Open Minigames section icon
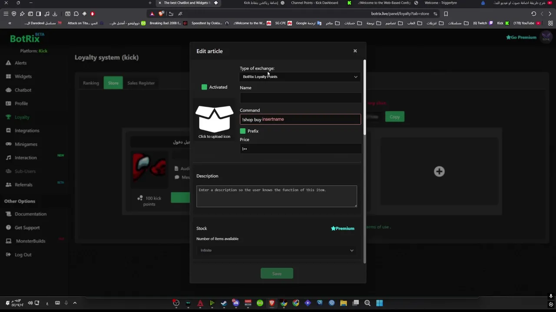 (x=8, y=144)
